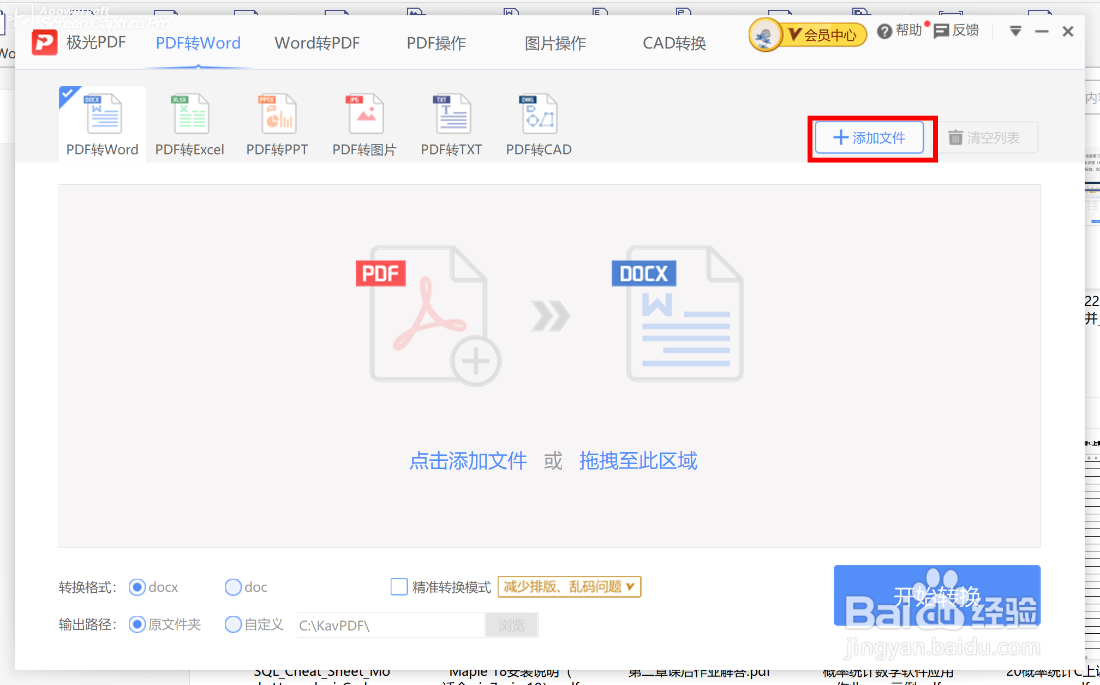Click the 开始转换 start button
Screen dimensions: 1100x685
(937, 596)
